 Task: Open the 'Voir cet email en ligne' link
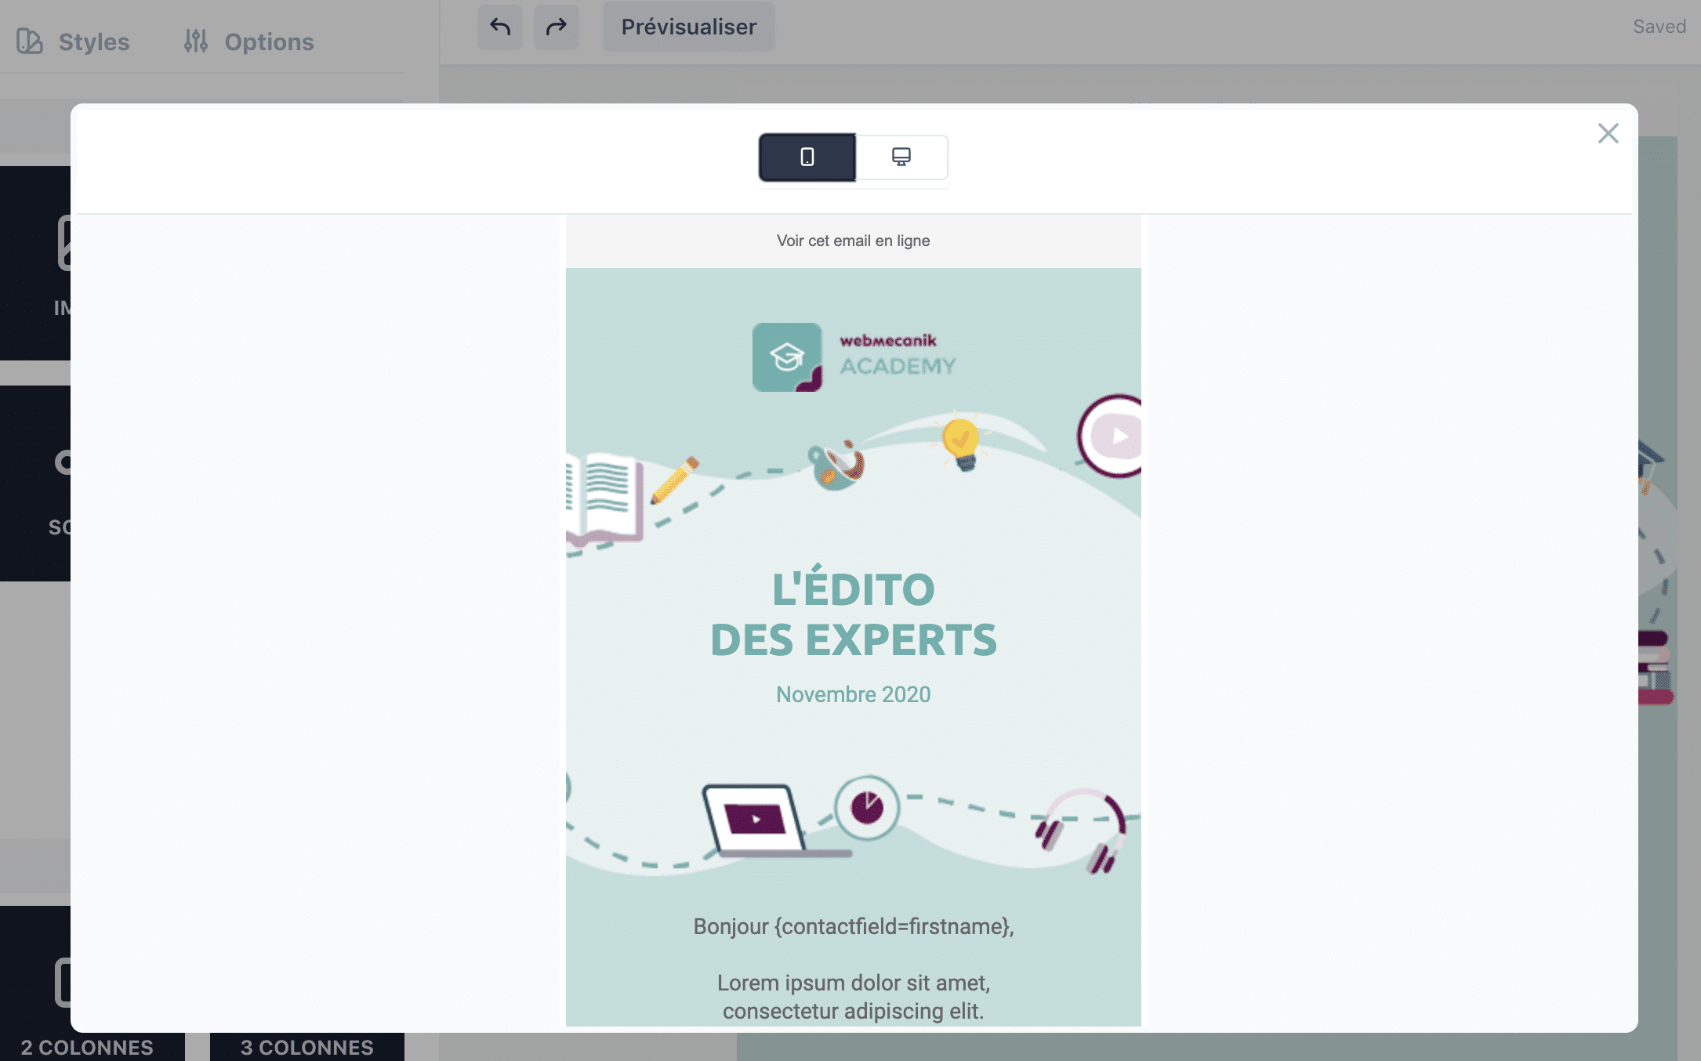pyautogui.click(x=853, y=241)
